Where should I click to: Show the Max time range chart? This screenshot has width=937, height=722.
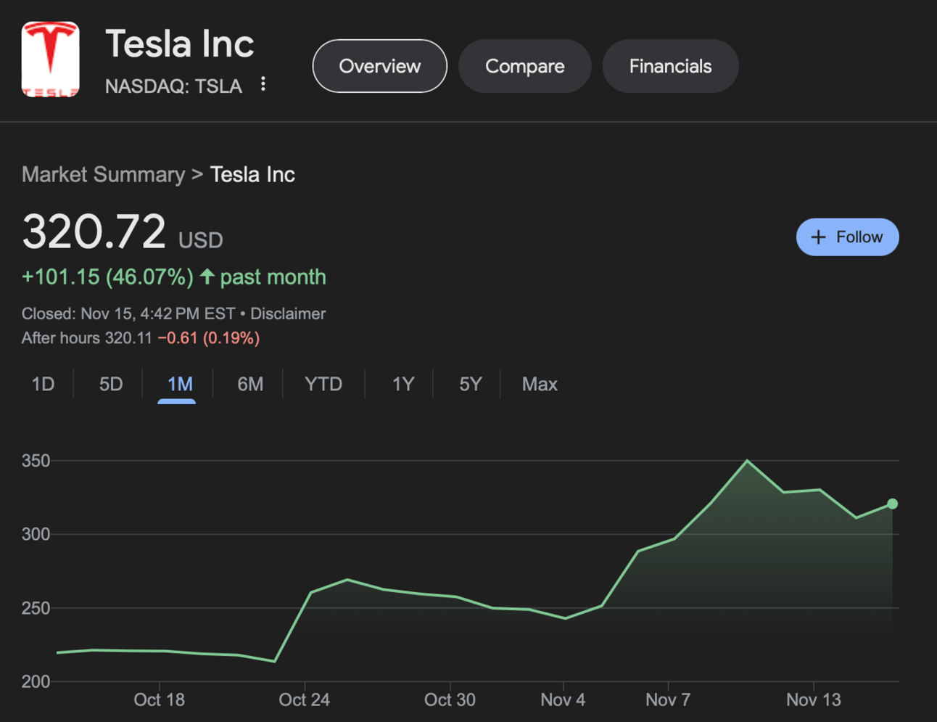click(540, 384)
